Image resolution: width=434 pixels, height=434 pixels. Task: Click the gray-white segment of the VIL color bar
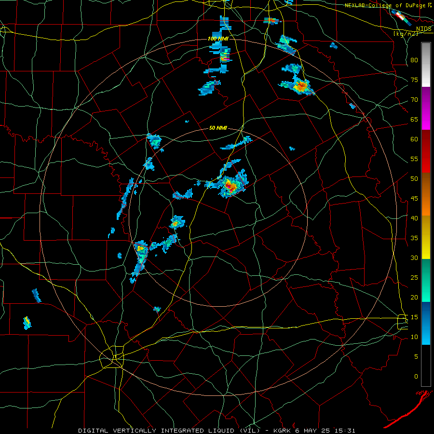(x=426, y=65)
